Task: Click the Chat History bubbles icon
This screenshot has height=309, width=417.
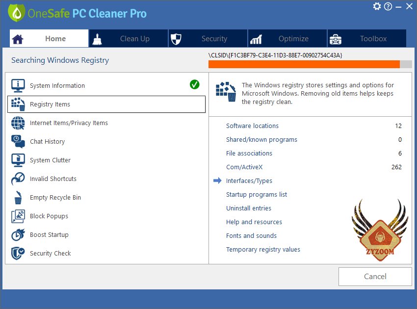Action: [18, 141]
